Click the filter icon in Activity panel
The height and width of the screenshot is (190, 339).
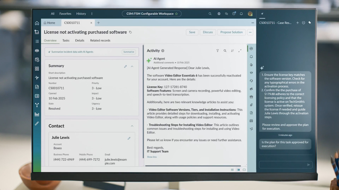(x=217, y=51)
